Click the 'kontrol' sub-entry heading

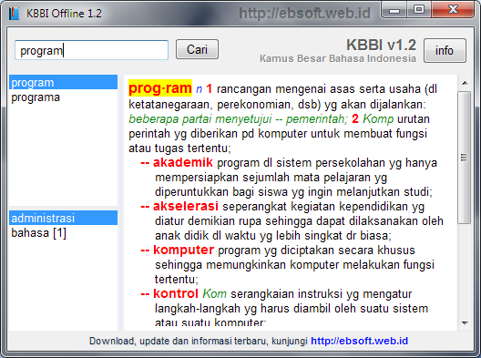(176, 293)
